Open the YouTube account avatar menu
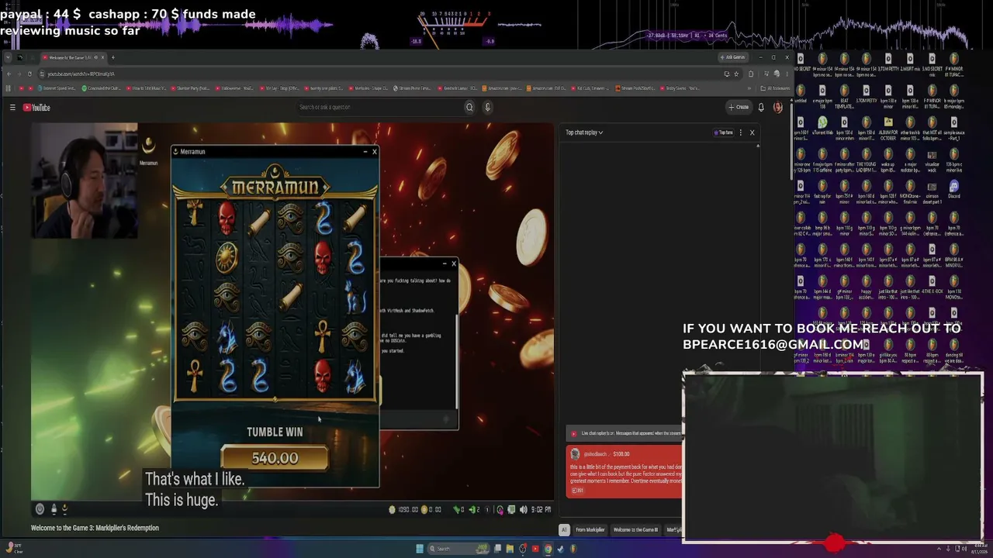Image resolution: width=993 pixels, height=558 pixels. (x=778, y=107)
